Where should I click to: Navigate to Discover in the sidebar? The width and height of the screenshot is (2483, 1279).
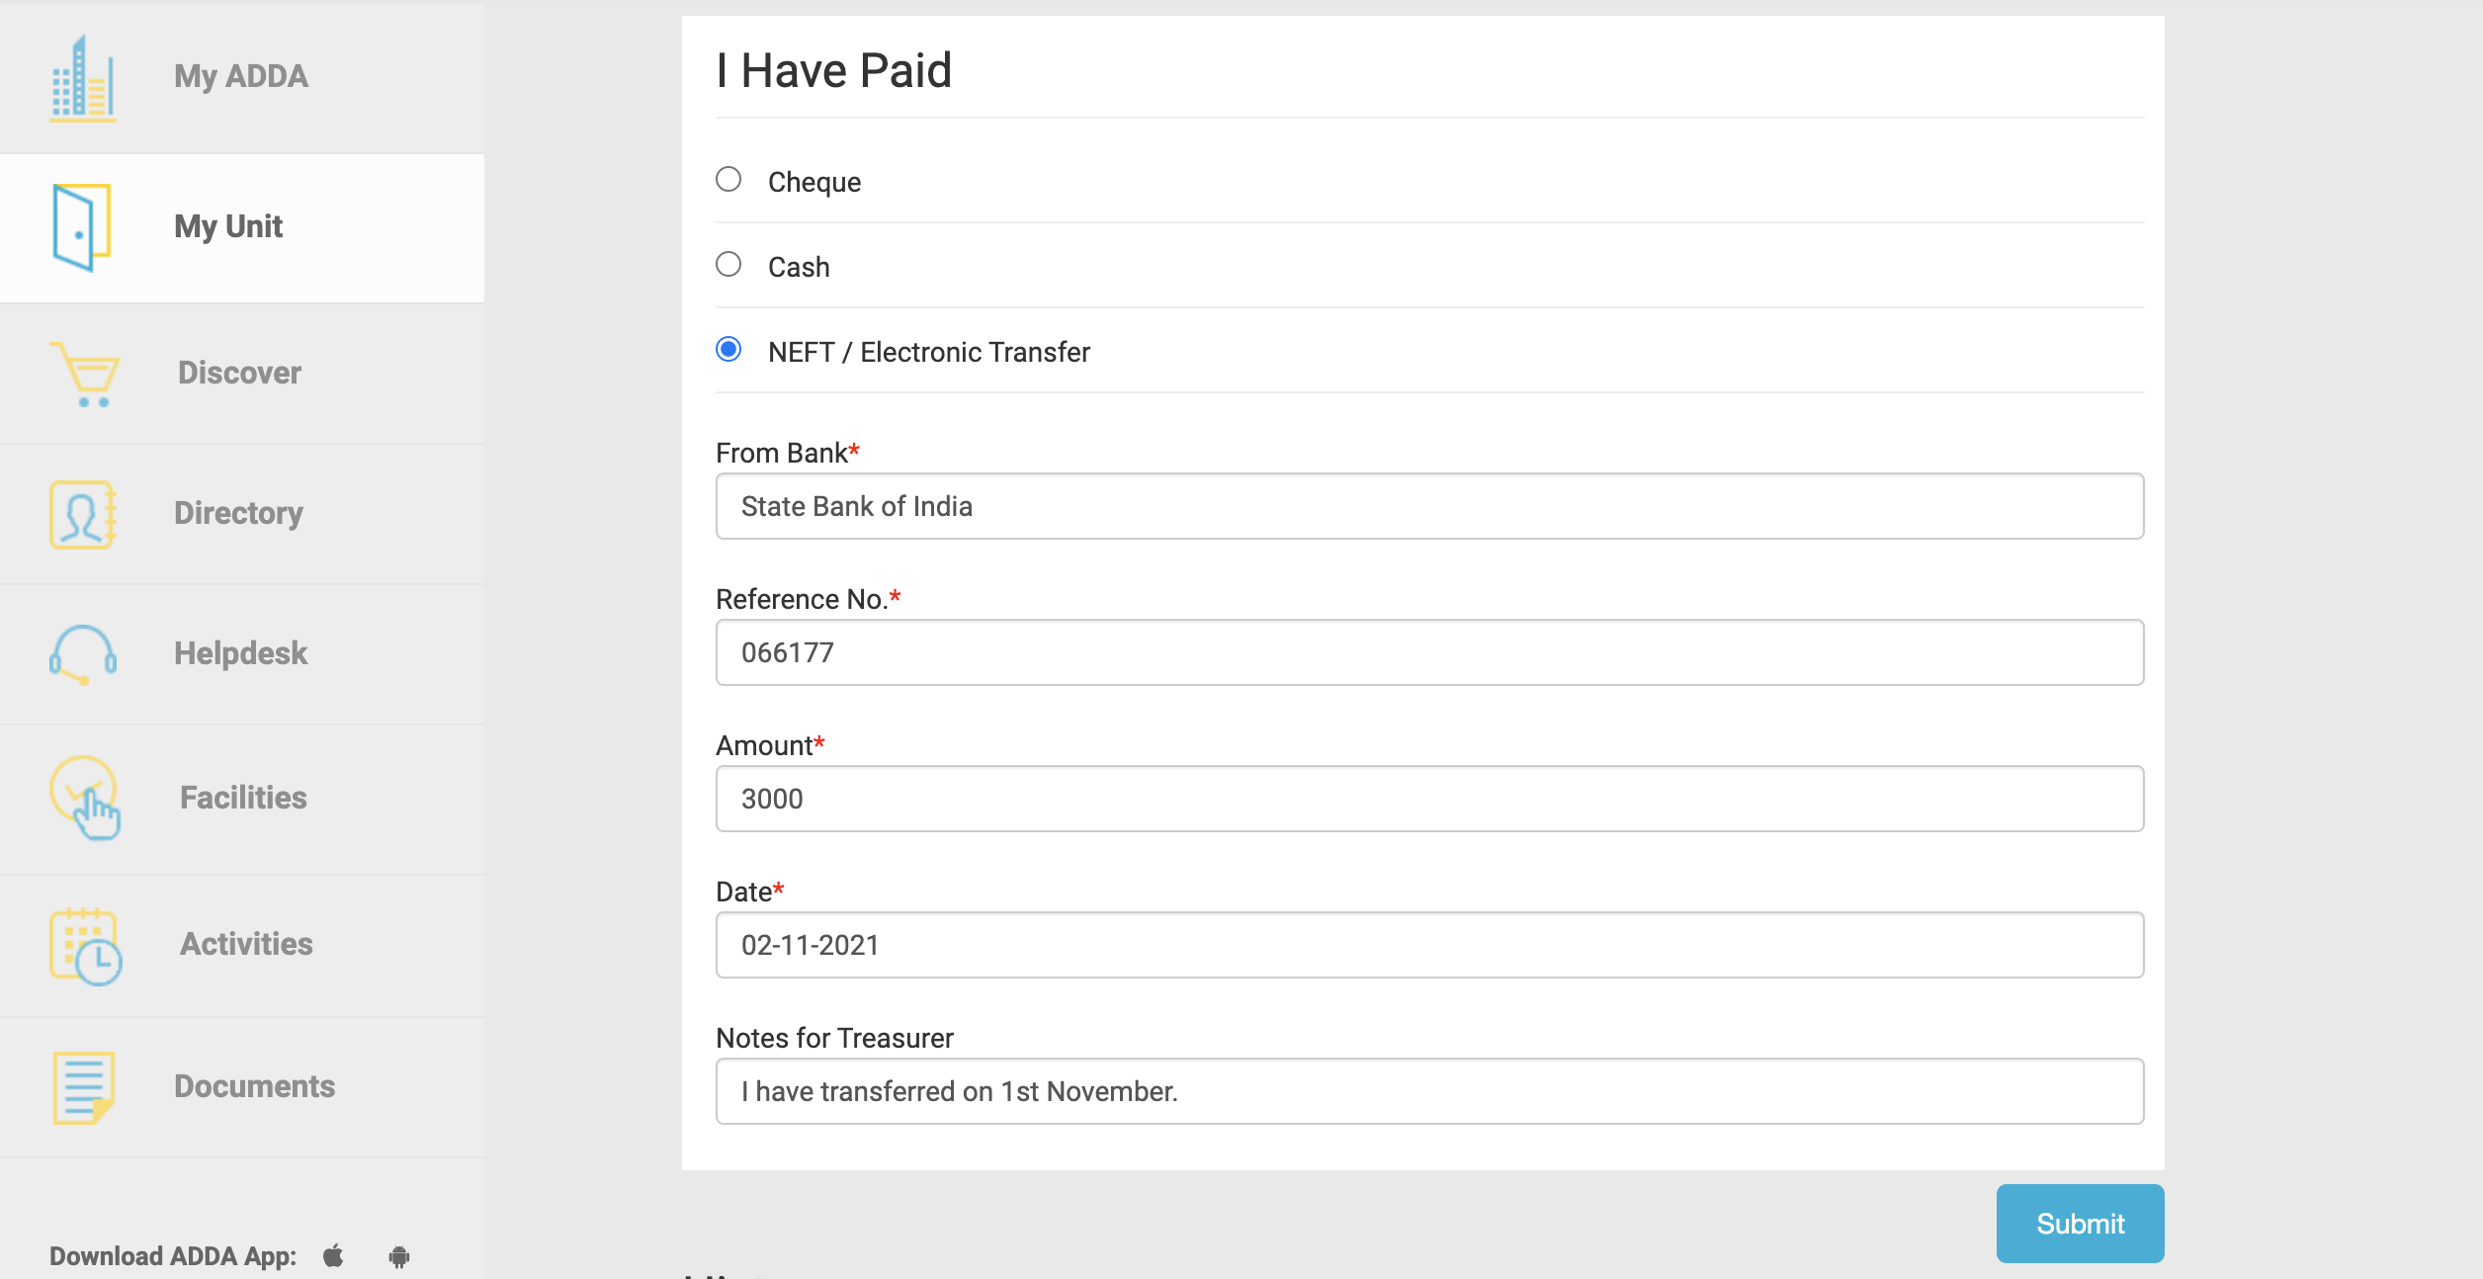238,374
